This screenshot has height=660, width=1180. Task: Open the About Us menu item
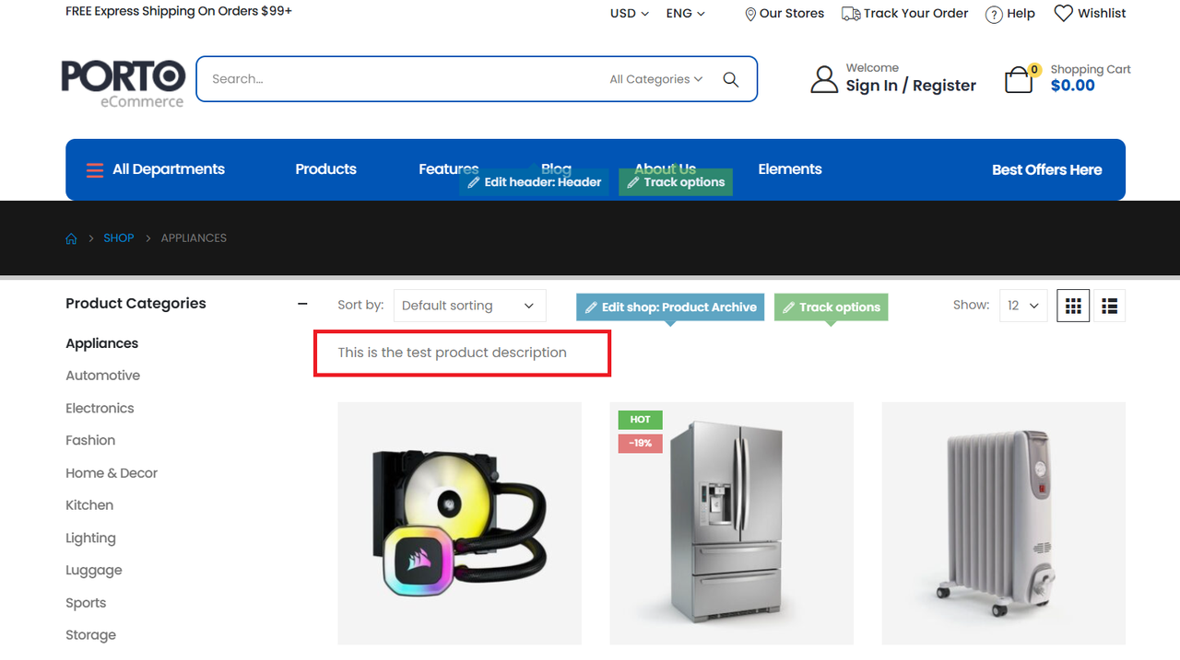point(665,169)
